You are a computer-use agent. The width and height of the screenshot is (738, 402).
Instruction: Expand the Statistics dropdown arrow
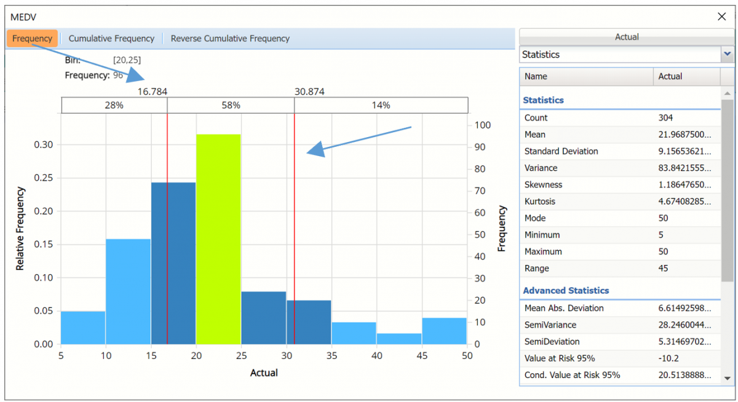728,54
